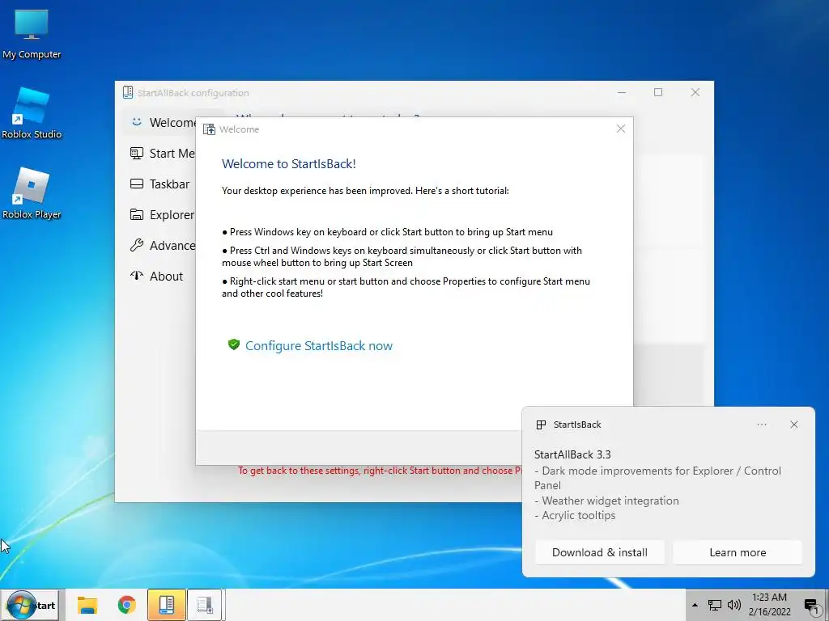Click the wrench icon for Advanced
This screenshot has height=621, width=829.
point(136,245)
